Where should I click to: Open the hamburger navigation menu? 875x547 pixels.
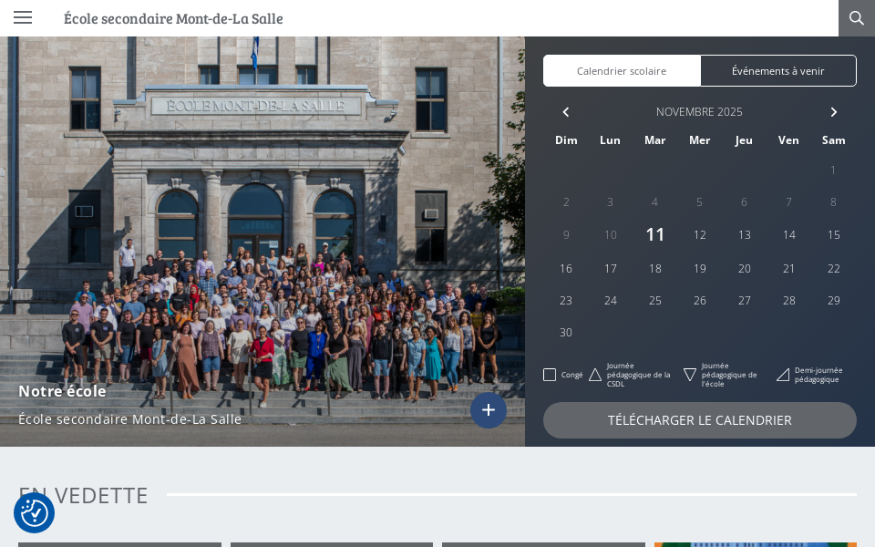pos(23,17)
